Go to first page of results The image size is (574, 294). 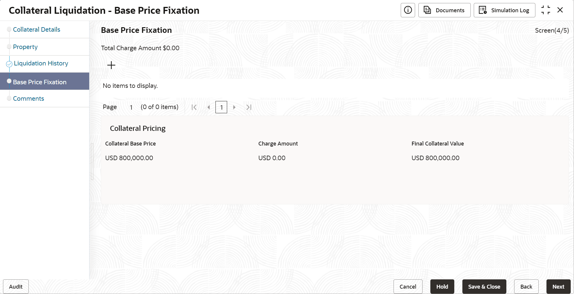point(194,107)
